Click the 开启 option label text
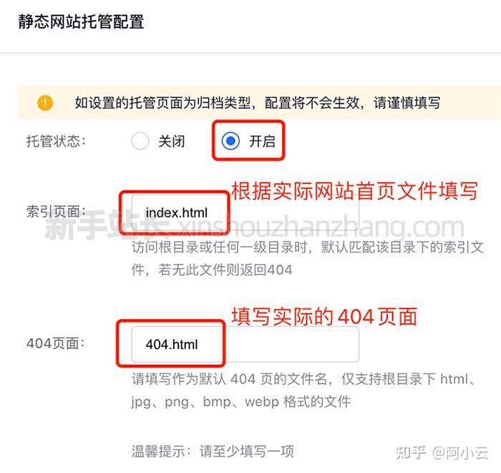The width and height of the screenshot is (501, 473). point(262,141)
